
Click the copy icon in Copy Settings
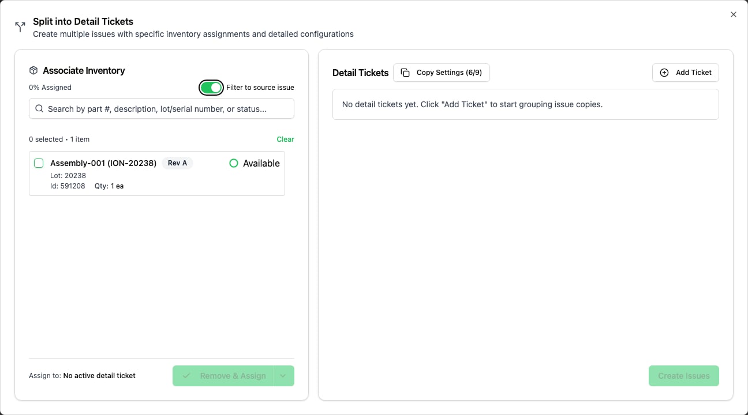coord(405,73)
